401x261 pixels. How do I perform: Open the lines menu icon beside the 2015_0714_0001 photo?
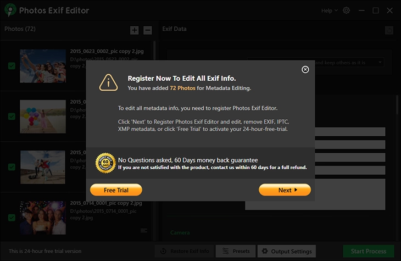point(144,230)
